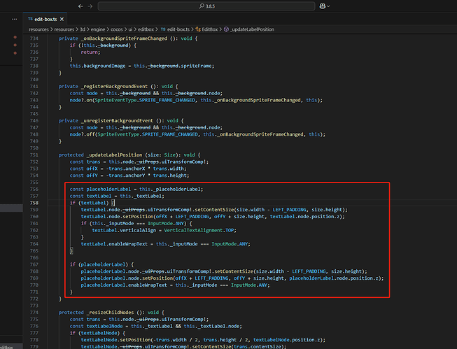Screen dimensions: 457x349
Task: Click the magnifier icon in search bar
Action: [x=202, y=6]
